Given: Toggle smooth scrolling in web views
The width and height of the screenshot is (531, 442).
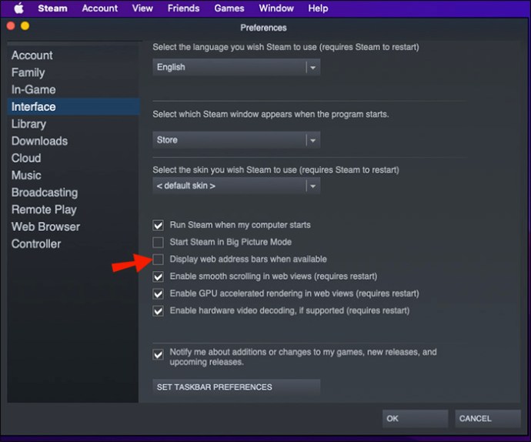Looking at the screenshot, I should pos(159,276).
